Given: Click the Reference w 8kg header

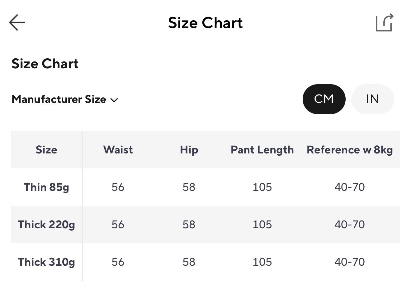Looking at the screenshot, I should tap(350, 150).
